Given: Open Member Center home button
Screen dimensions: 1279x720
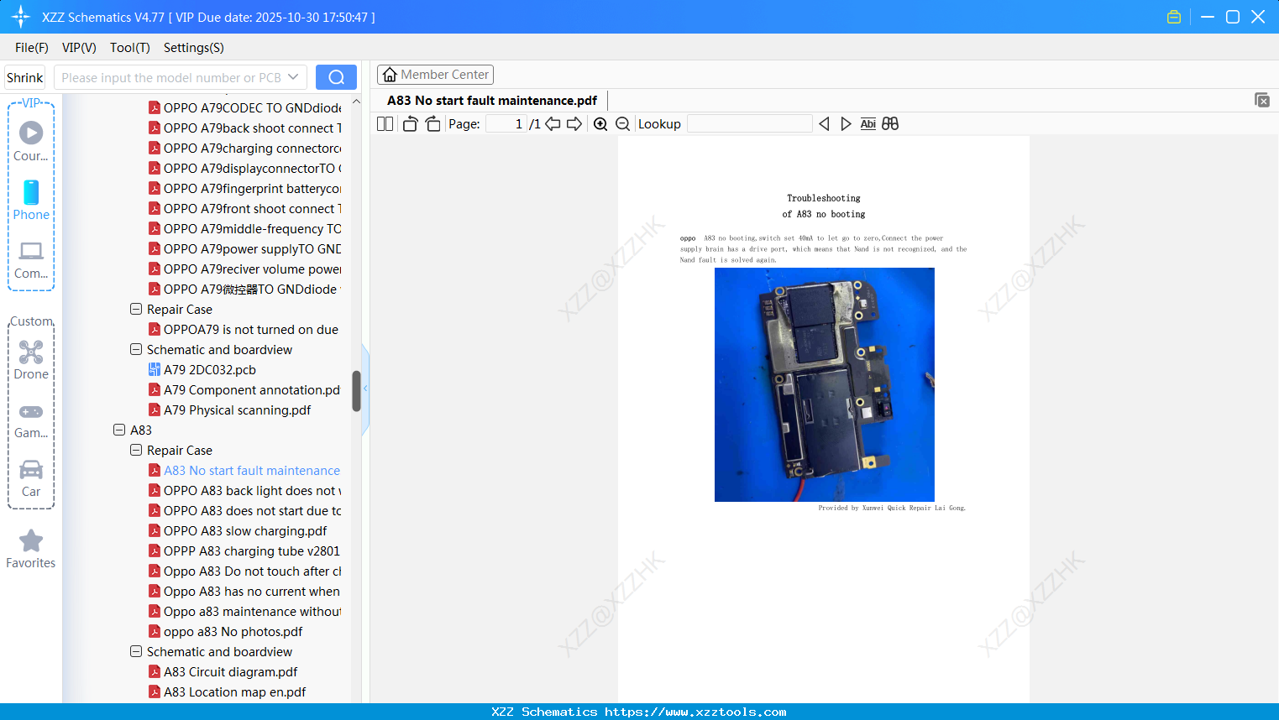Looking at the screenshot, I should (435, 75).
